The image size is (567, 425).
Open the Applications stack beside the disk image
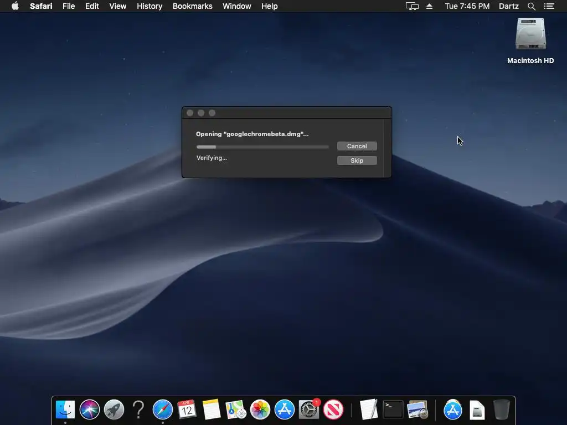coord(453,410)
